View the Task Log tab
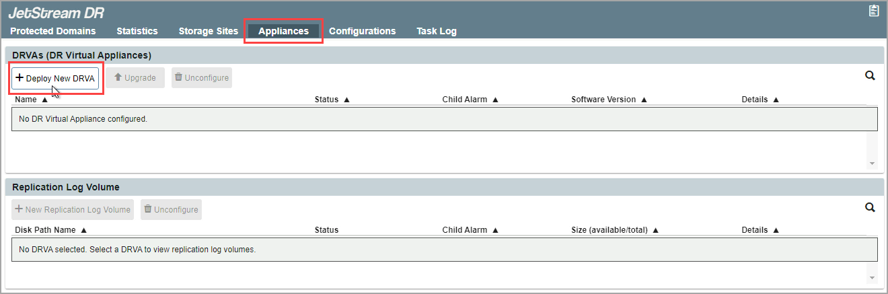The height and width of the screenshot is (294, 888). [x=437, y=31]
